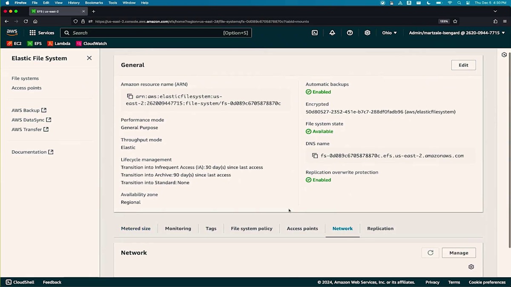Screen dimensions: 511x287
Task: Open the Tools menu
Action: (113, 3)
